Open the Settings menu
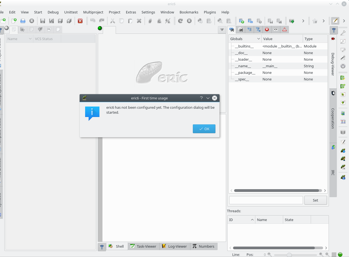349x257 pixels. 148,12
